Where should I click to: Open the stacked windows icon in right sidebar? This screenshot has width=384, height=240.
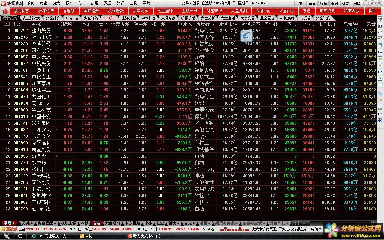click(380, 45)
